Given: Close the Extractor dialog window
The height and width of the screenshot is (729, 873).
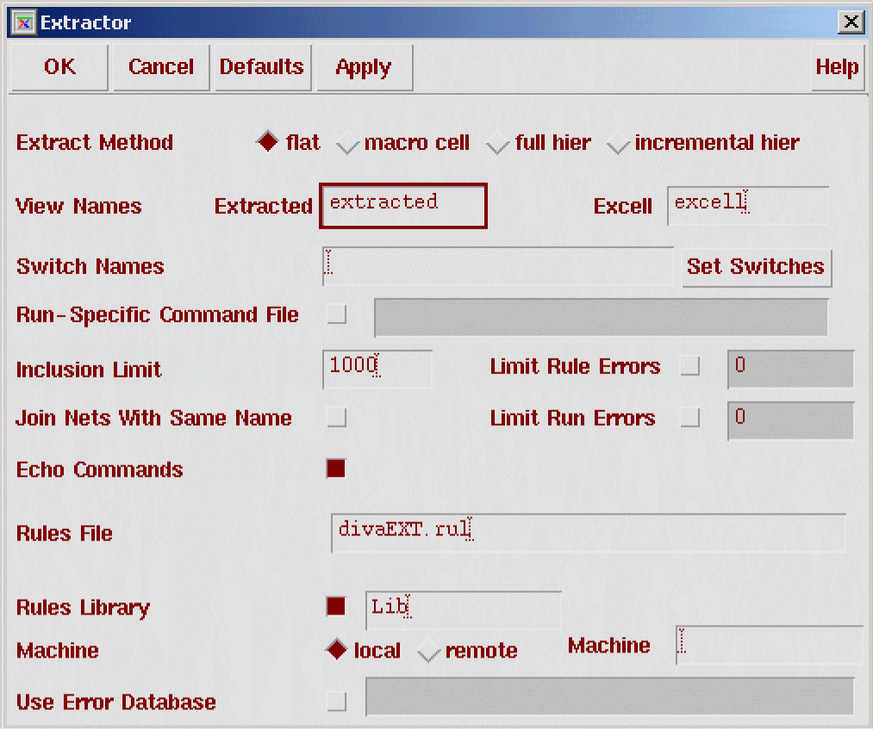Looking at the screenshot, I should [851, 22].
